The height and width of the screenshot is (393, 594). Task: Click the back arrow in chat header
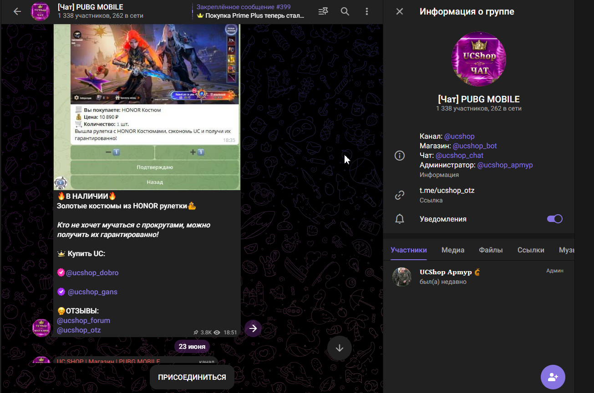point(17,12)
